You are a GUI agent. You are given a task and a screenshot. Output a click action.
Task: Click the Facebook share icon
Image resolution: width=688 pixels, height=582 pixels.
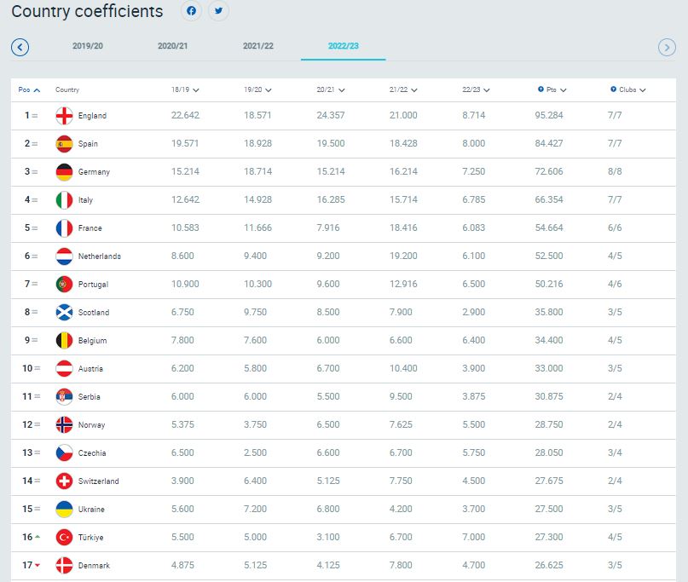192,11
